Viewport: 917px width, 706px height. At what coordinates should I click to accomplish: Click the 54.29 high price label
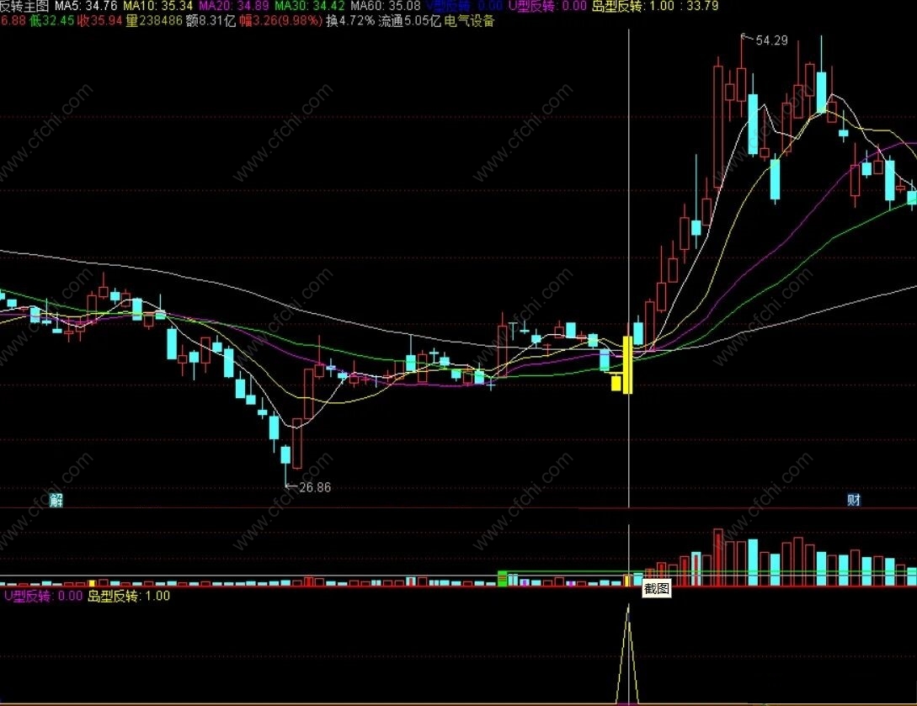tap(771, 40)
